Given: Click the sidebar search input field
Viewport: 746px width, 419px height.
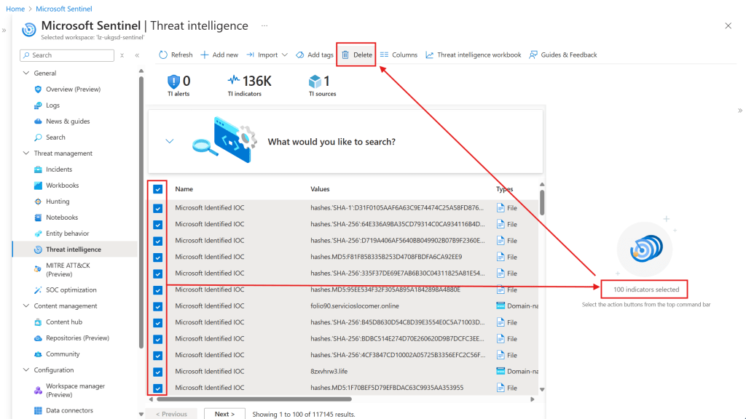Looking at the screenshot, I should click(66, 55).
